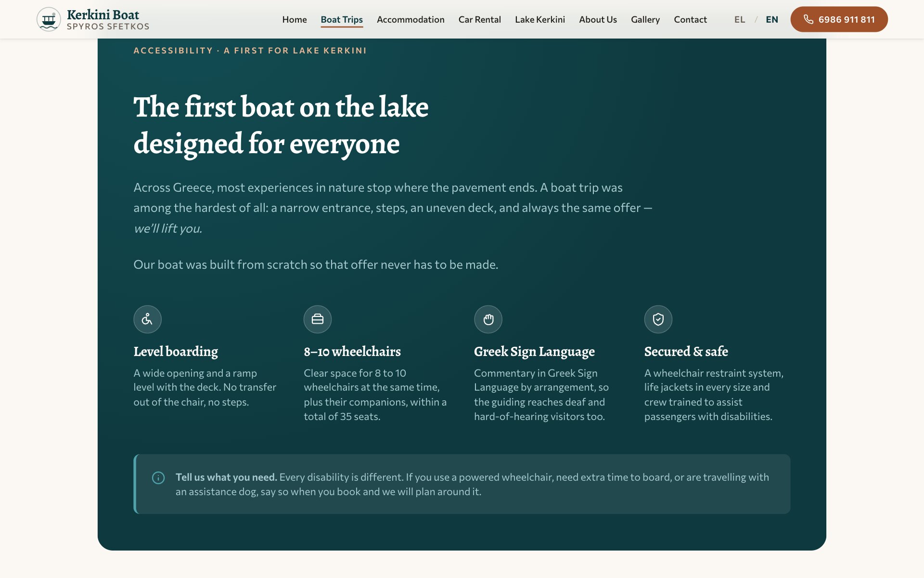Navigate to Lake Kerkini

(x=540, y=19)
